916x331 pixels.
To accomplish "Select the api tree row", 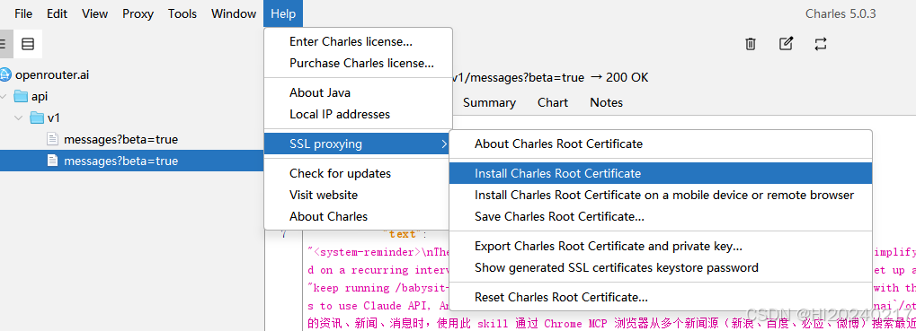I will [132, 96].
